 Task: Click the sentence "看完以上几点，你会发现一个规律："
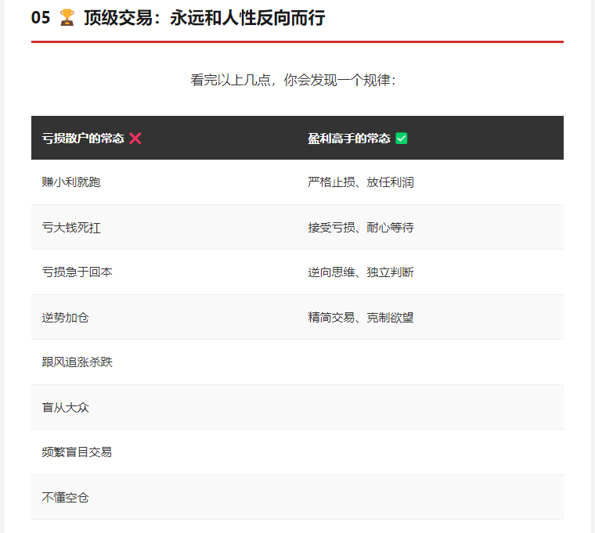pyautogui.click(x=294, y=80)
